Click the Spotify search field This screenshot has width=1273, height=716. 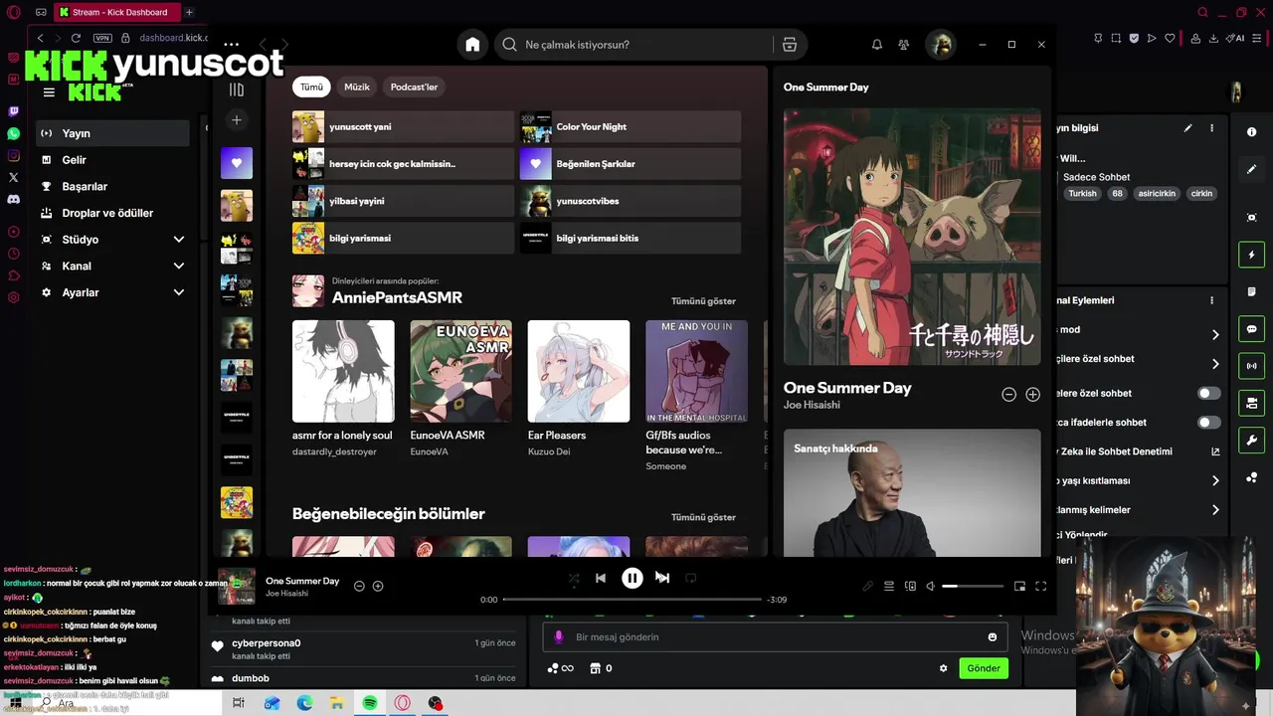tap(636, 45)
